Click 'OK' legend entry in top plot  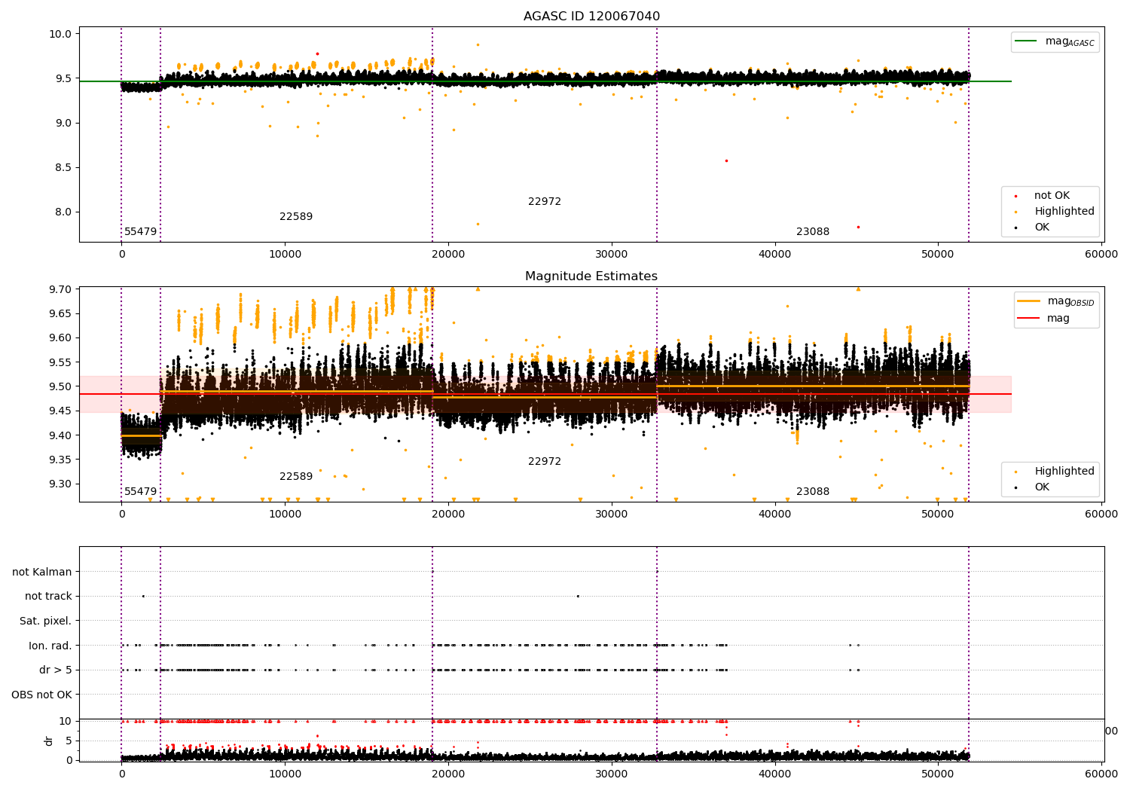pyautogui.click(x=1031, y=228)
